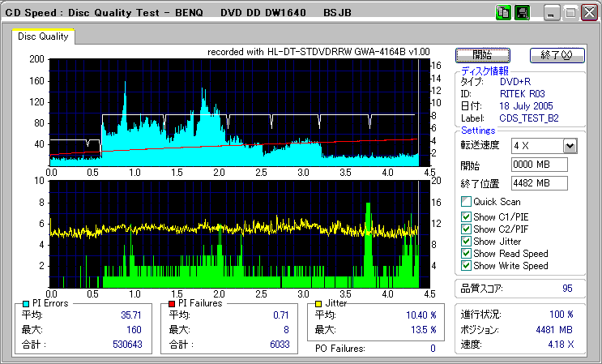Click the 終了位置 field showing 4482 MB
This screenshot has height=364, width=602.
point(540,182)
